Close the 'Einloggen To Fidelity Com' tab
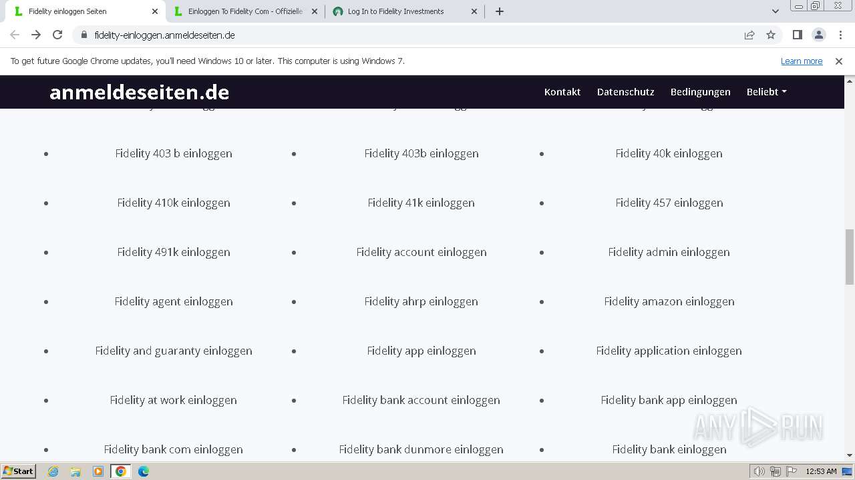The height and width of the screenshot is (480, 855). click(315, 11)
